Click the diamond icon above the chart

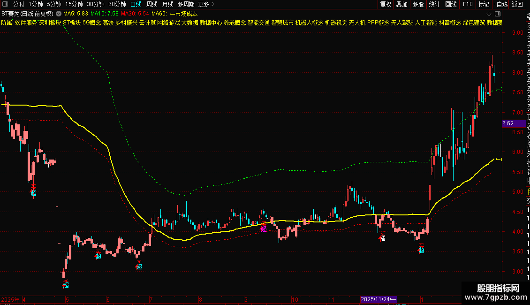(x=489, y=14)
